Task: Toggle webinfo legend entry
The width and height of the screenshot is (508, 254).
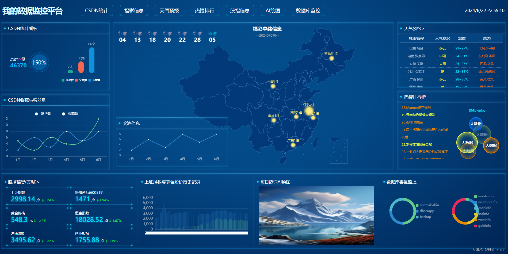Action: coord(482,220)
